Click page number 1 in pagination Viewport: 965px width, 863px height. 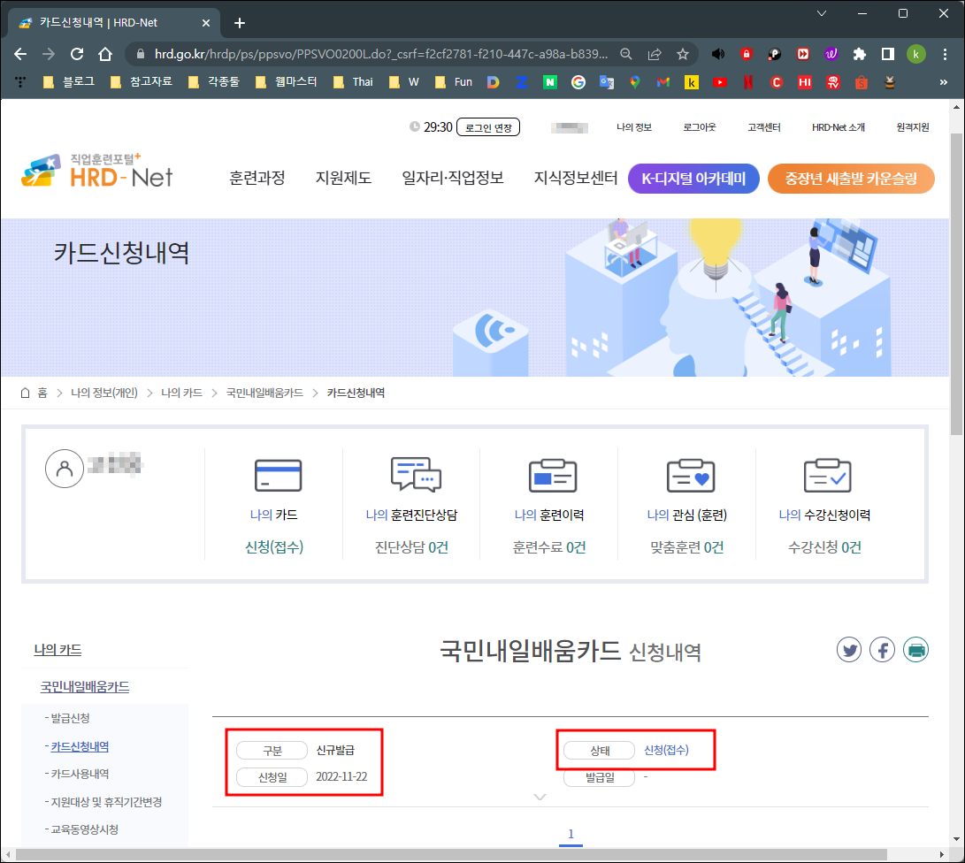pos(571,834)
